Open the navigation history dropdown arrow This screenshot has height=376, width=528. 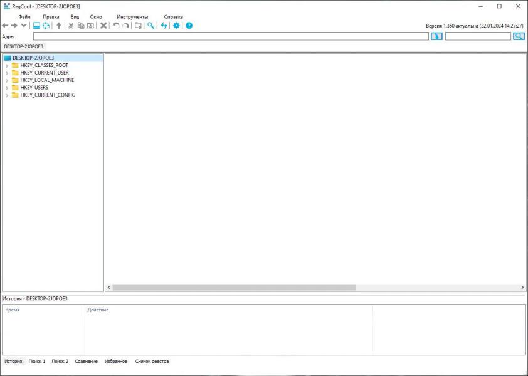coord(24,26)
